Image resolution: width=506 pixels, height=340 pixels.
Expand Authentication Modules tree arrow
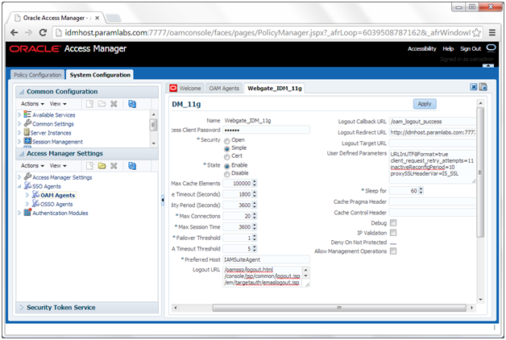coord(19,213)
